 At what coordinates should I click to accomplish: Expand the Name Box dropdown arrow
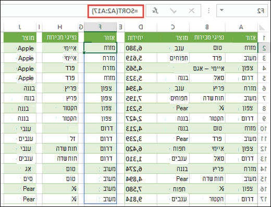point(221,10)
